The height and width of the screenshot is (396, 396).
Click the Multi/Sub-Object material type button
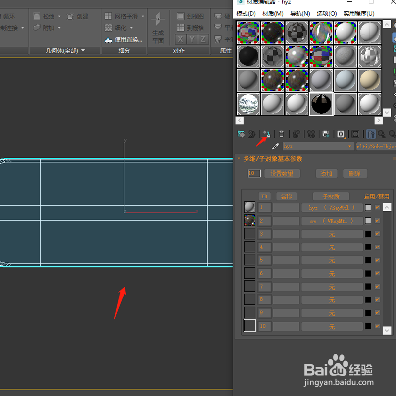point(376,146)
